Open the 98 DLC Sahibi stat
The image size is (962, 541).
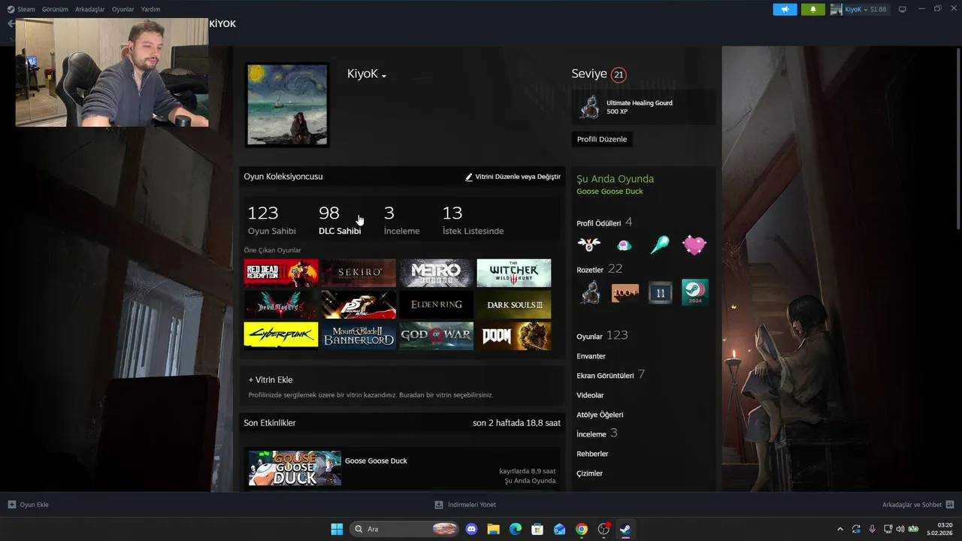(340, 220)
